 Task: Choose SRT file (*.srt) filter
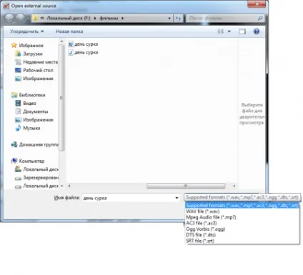242,241
